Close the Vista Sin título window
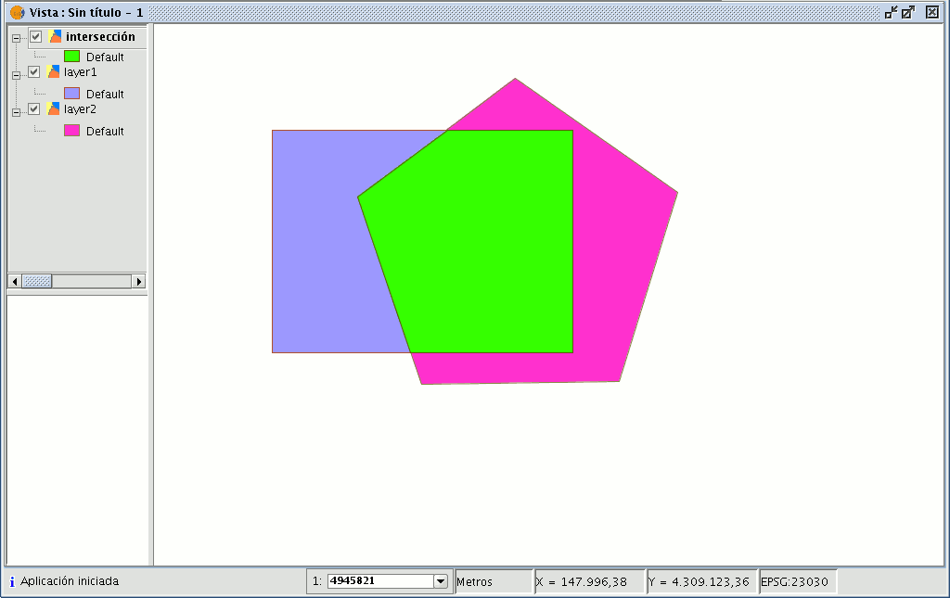 click(932, 12)
